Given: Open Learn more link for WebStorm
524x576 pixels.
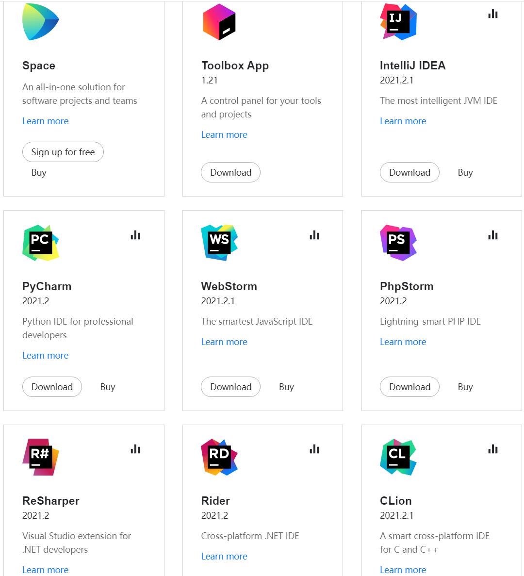Looking at the screenshot, I should pyautogui.click(x=224, y=342).
